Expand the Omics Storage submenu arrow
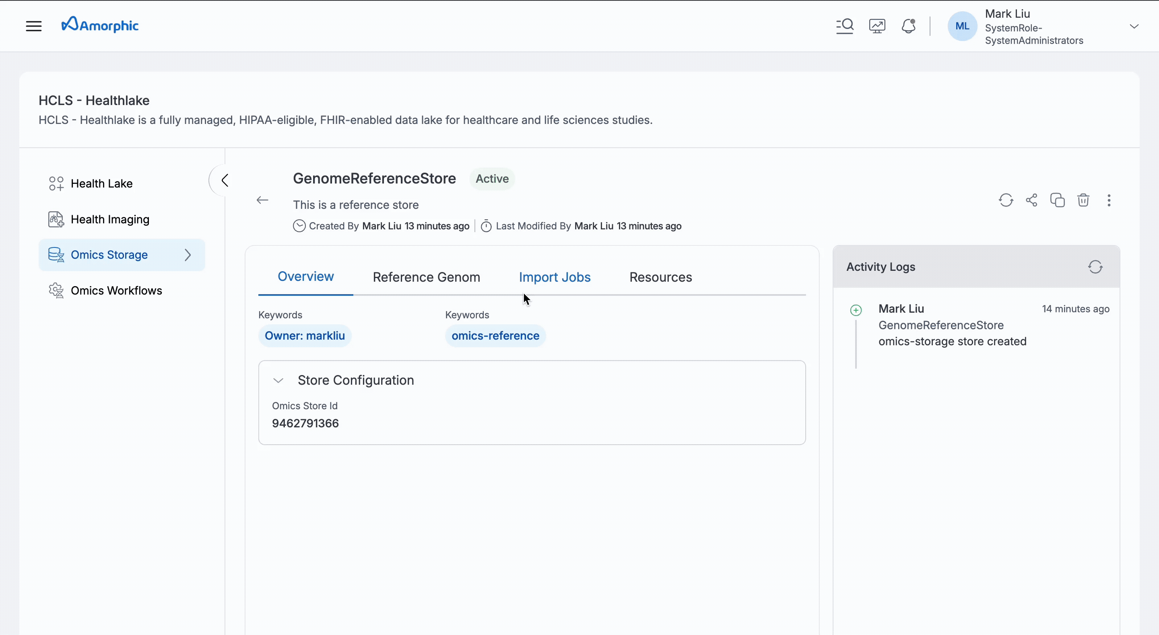Image resolution: width=1159 pixels, height=635 pixels. (188, 255)
